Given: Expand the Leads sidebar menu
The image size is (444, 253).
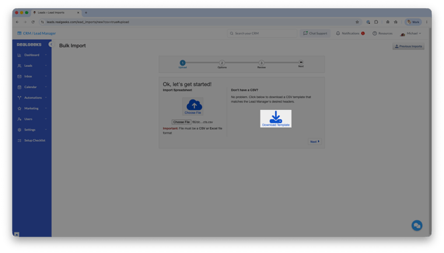Looking at the screenshot, I should pos(32,66).
